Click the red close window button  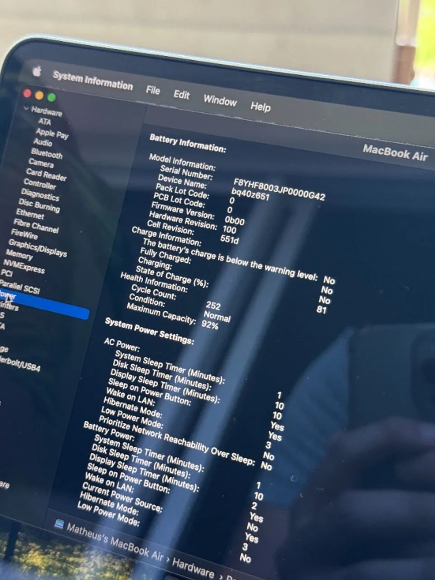point(27,93)
